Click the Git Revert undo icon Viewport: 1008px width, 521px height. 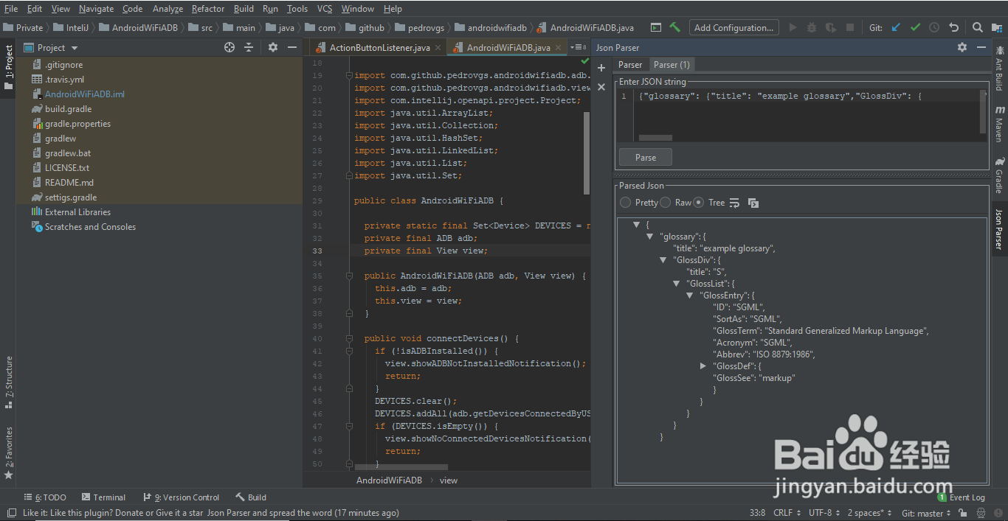click(954, 27)
